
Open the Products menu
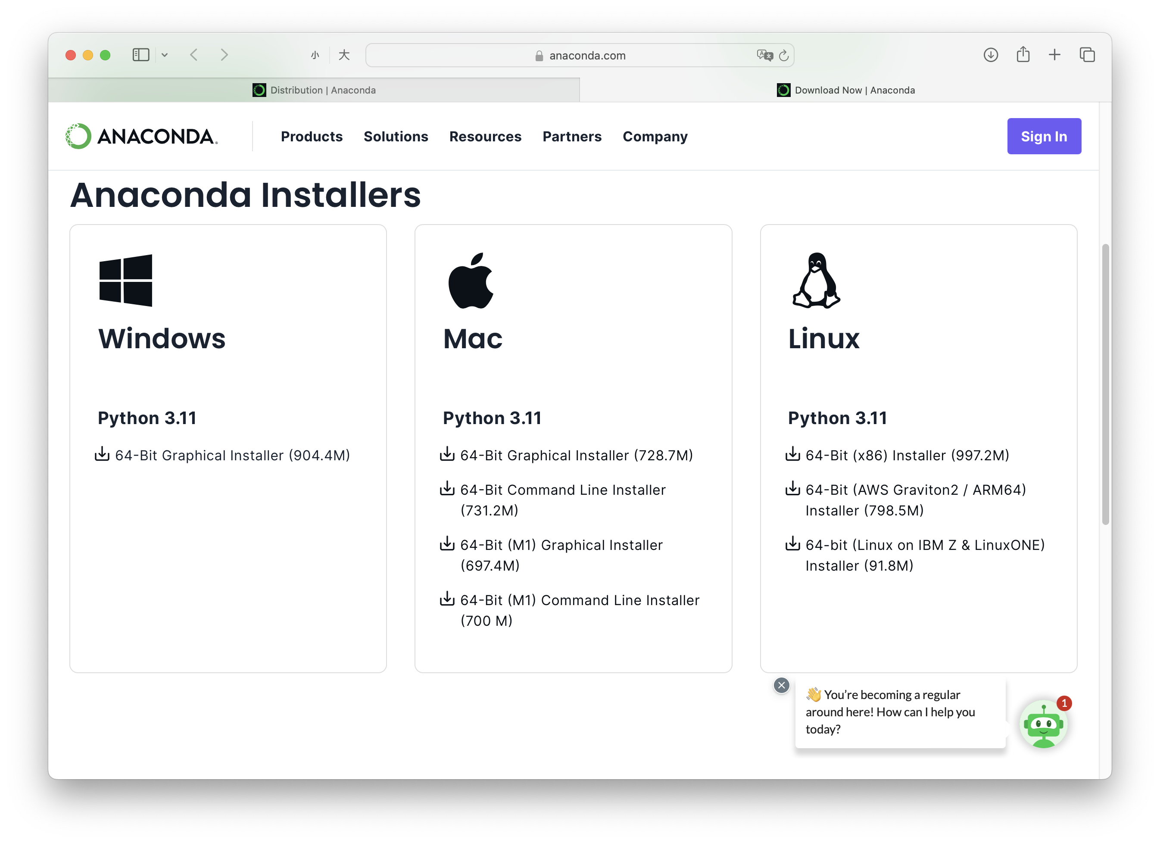point(312,137)
